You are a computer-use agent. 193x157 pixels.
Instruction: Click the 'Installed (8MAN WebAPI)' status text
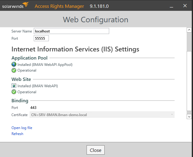38,86
